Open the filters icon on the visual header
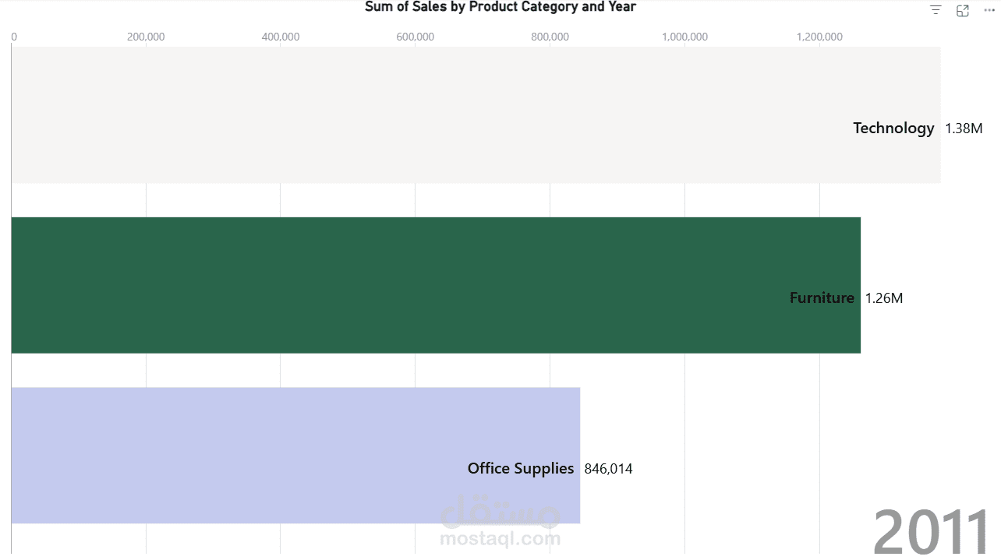Screen dimensions: 1001x560 click(936, 10)
